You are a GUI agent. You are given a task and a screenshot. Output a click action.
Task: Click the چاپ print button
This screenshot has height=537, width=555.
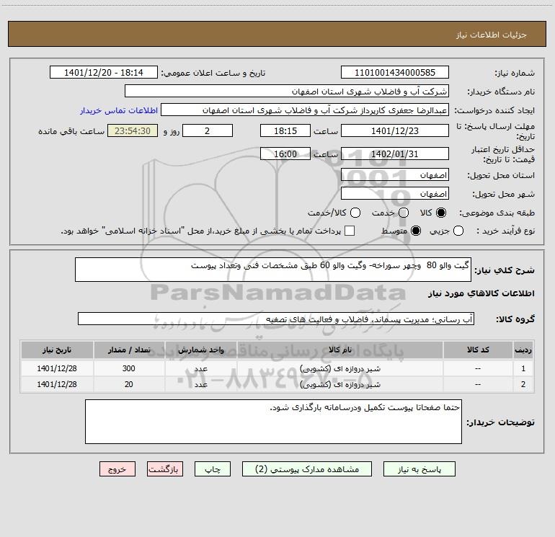[x=213, y=469]
